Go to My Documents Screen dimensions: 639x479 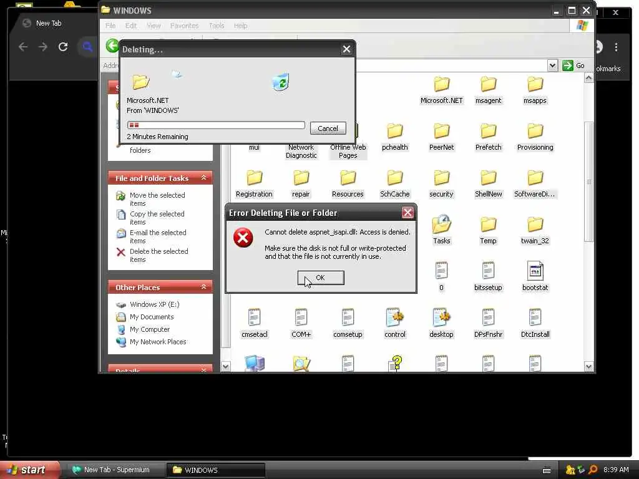[152, 317]
